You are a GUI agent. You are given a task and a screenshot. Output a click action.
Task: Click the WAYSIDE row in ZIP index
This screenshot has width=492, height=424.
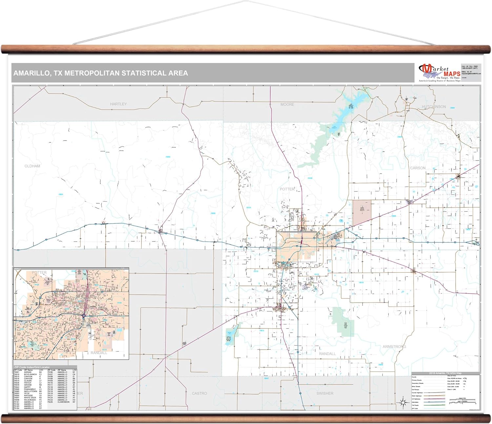point(28,395)
